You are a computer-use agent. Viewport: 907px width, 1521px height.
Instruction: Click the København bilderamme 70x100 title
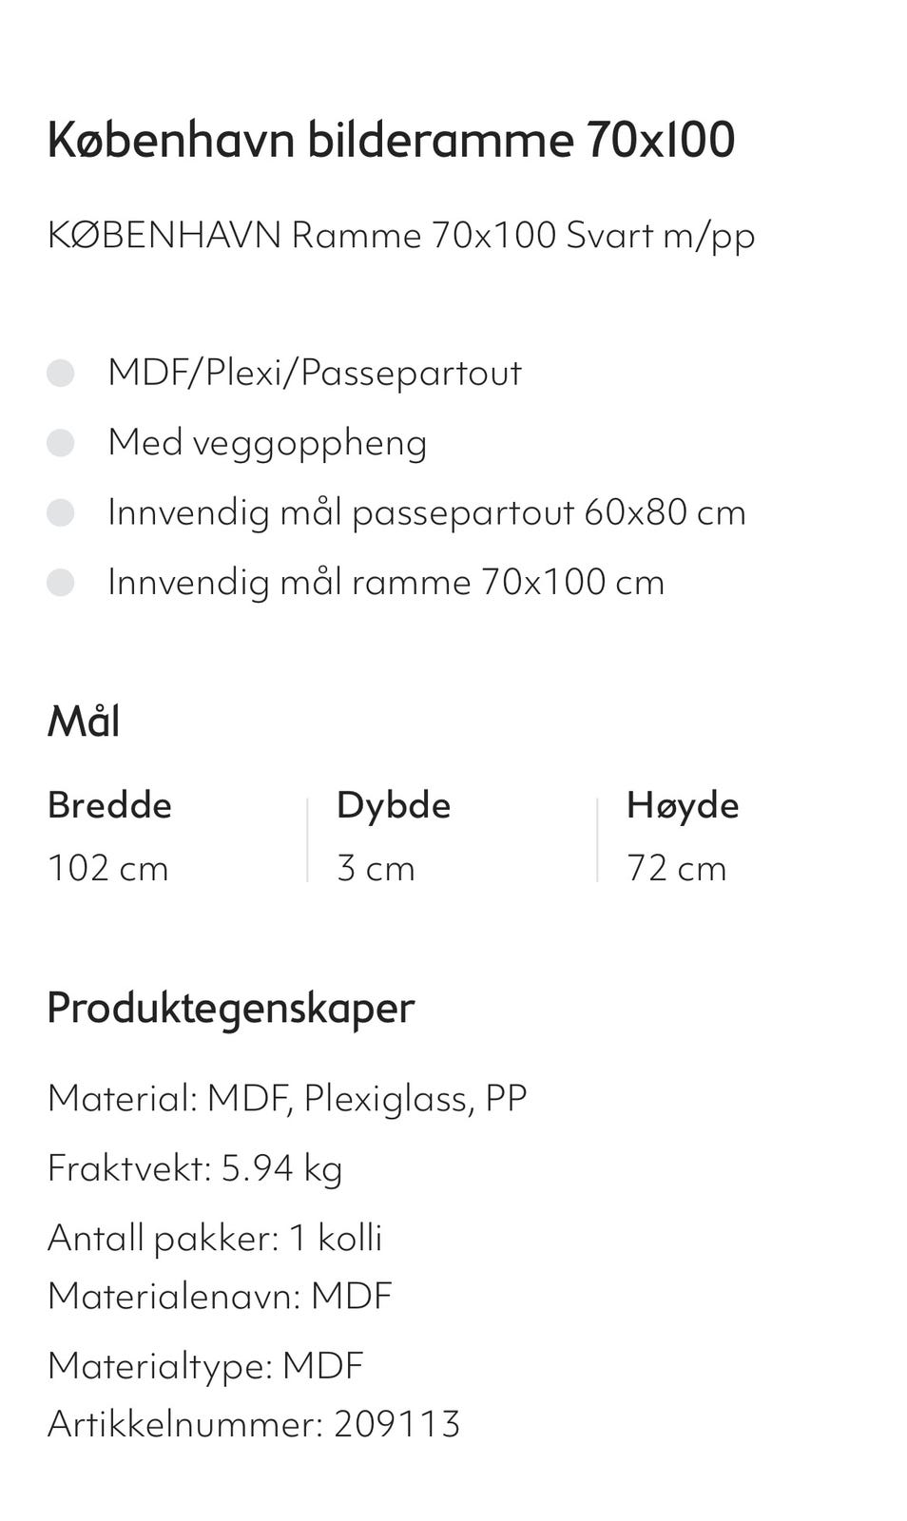tap(391, 140)
